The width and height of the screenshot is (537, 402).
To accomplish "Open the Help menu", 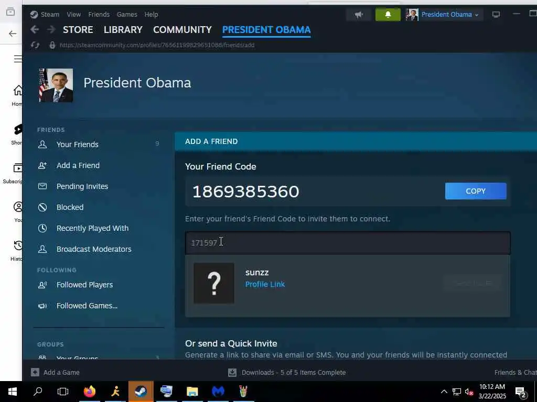I will point(151,14).
